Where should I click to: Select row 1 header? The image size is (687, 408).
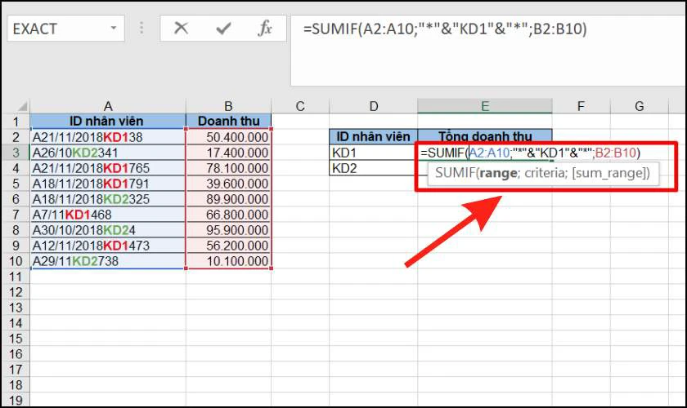(x=16, y=121)
